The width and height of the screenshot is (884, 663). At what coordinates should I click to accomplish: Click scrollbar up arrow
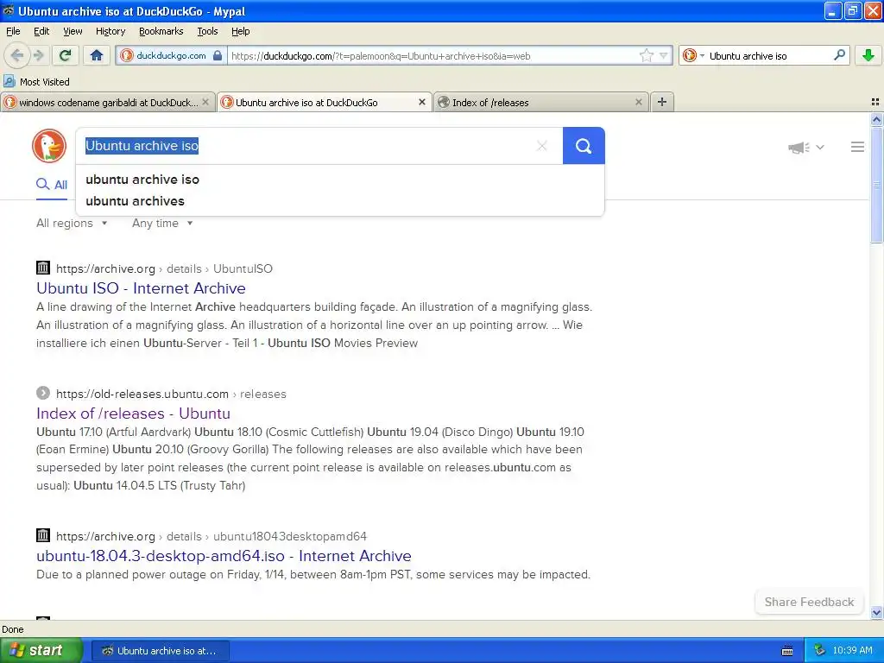point(876,119)
